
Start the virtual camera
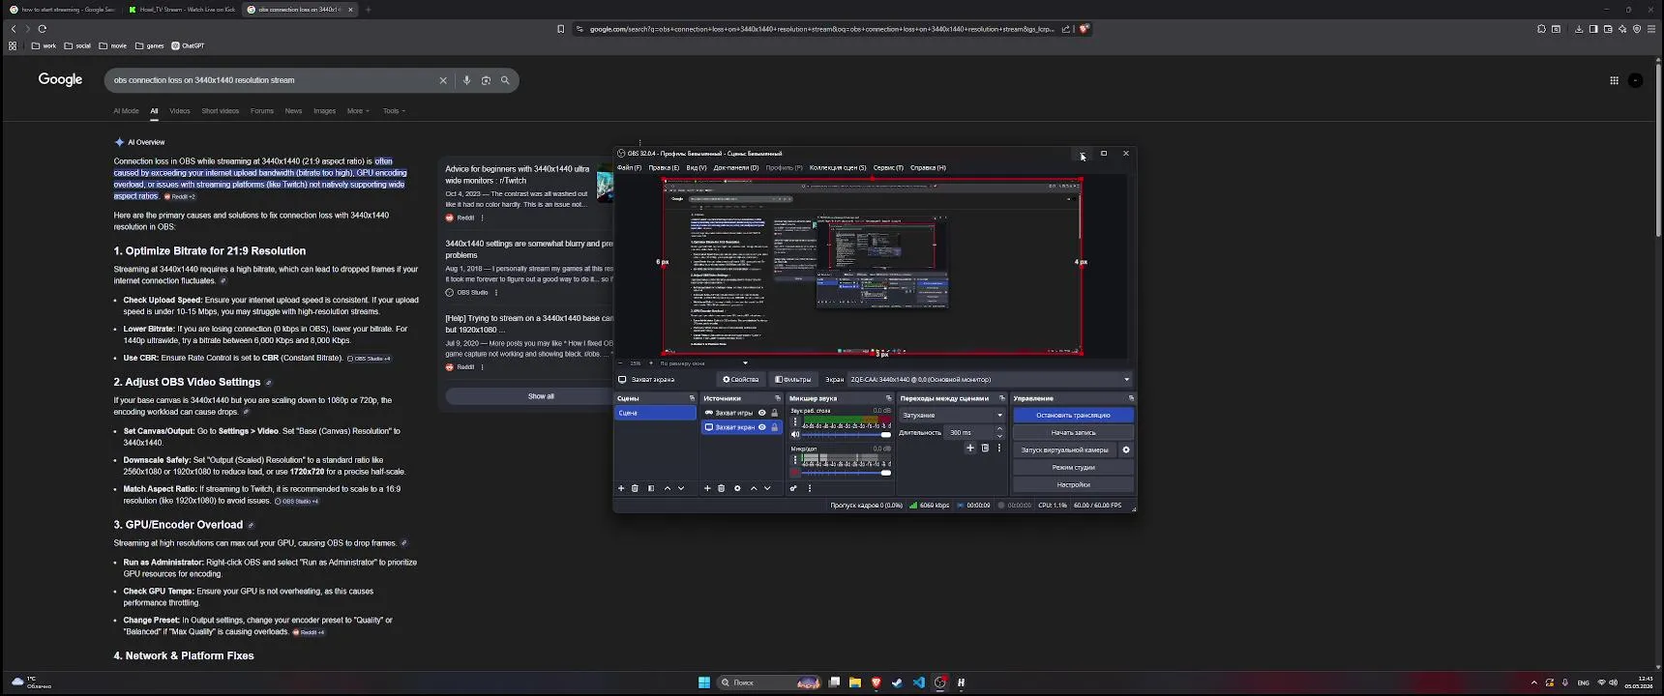1065,449
